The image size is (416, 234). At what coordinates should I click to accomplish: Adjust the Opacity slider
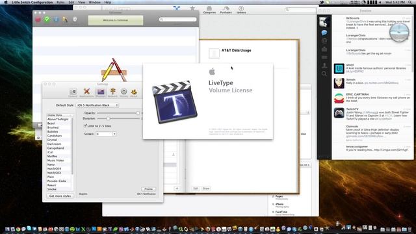(x=138, y=113)
